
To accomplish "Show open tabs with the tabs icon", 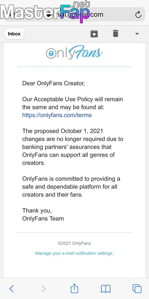I will point(137,289).
